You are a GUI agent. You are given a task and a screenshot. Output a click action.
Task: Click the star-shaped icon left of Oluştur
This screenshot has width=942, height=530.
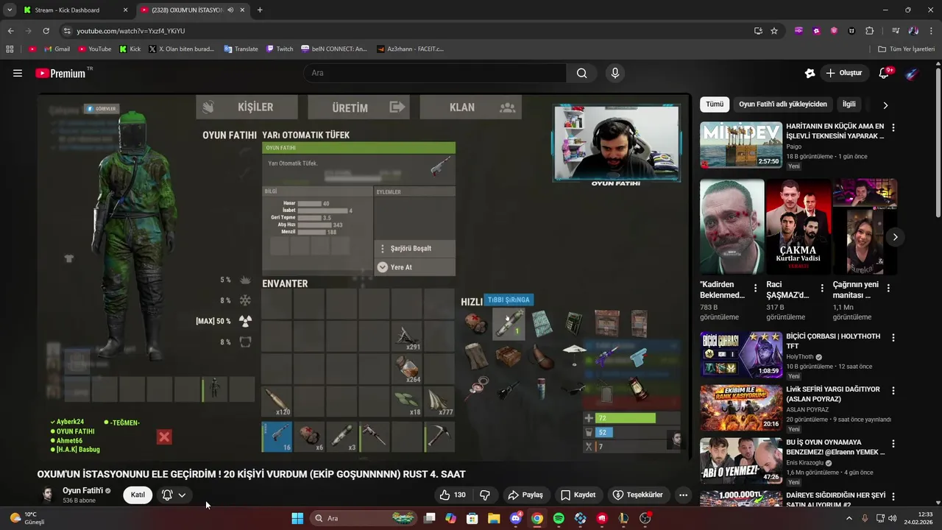(810, 73)
